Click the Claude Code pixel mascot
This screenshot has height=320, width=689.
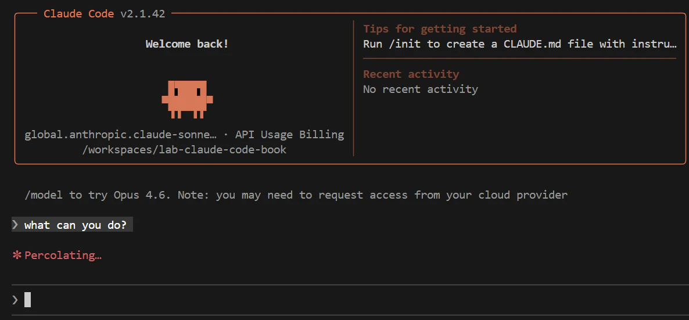coord(187,99)
